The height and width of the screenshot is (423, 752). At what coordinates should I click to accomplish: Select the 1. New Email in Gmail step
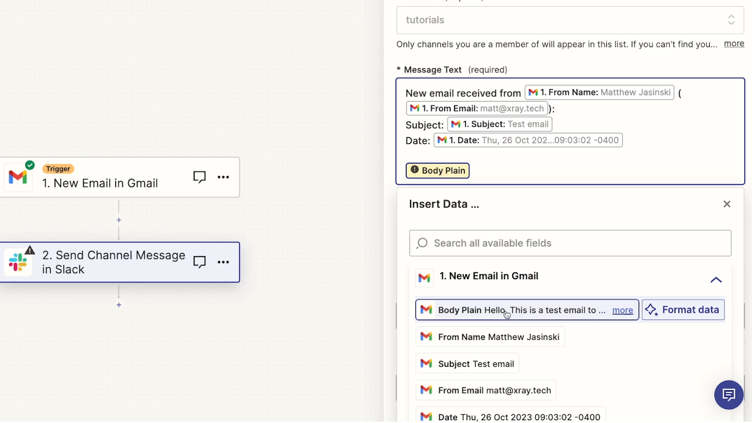[x=119, y=177]
